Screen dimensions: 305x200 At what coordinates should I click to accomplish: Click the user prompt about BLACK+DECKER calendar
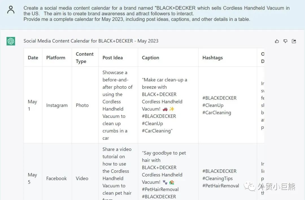tap(156, 14)
